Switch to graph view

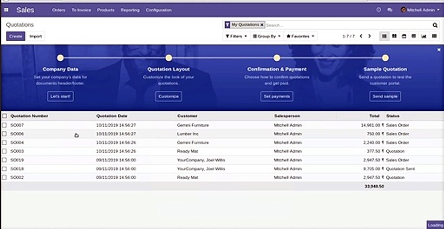click(x=424, y=36)
